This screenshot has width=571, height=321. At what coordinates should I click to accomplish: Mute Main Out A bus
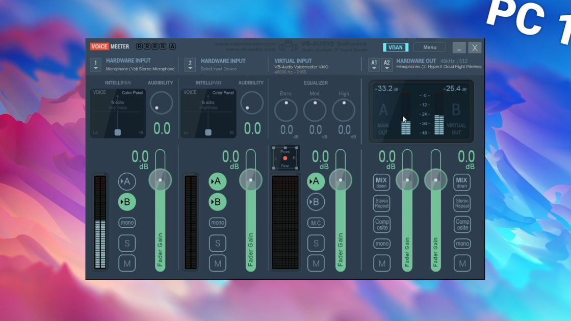[x=382, y=263]
